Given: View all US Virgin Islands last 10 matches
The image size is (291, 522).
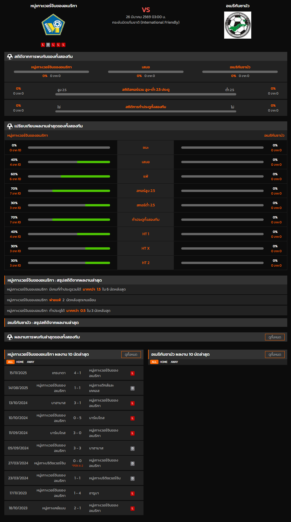Looking at the screenshot, I should [x=131, y=355].
